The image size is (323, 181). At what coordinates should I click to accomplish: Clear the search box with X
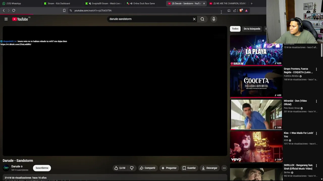(194, 19)
